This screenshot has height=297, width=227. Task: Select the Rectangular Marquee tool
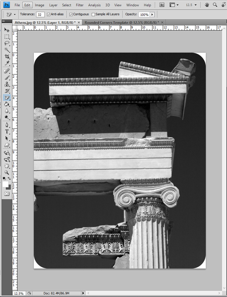(x=7, y=36)
